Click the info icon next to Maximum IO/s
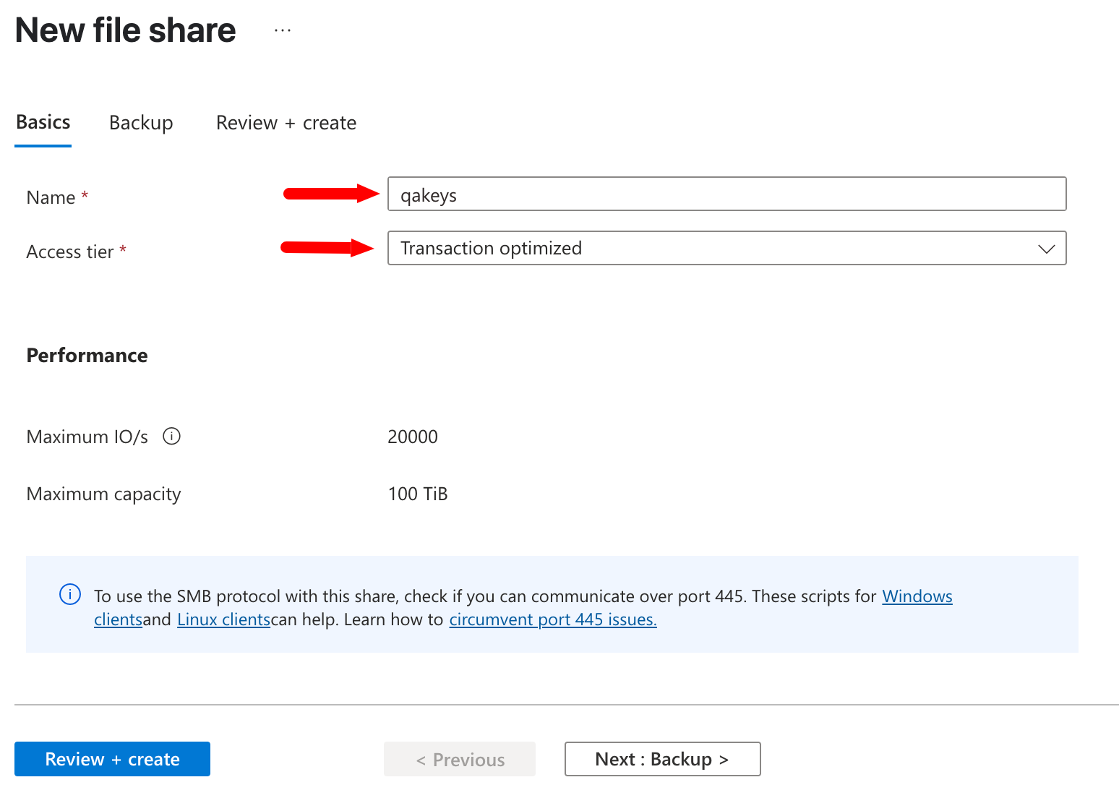 coord(171,437)
